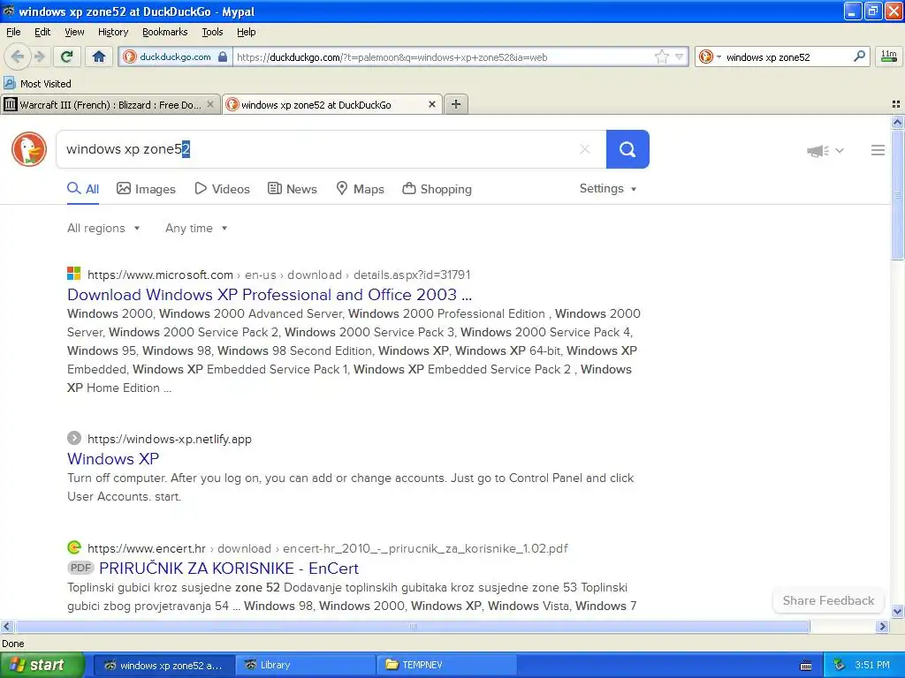Open the megaphone announcements dropdown

click(x=825, y=150)
